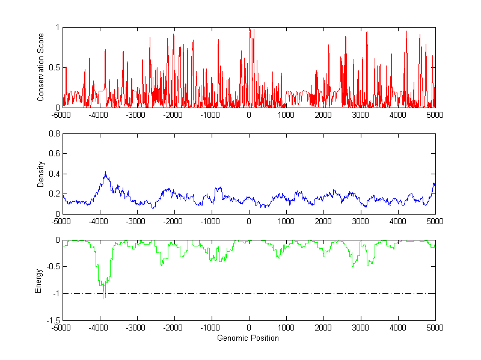Click the -0.5 tick label on Energy axis
481x360 pixels.
click(52, 267)
